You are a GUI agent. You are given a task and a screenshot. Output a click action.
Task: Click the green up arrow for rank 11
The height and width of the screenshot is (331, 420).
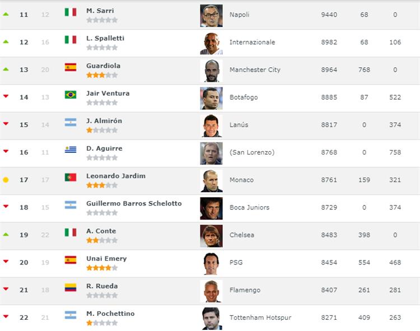(6, 14)
